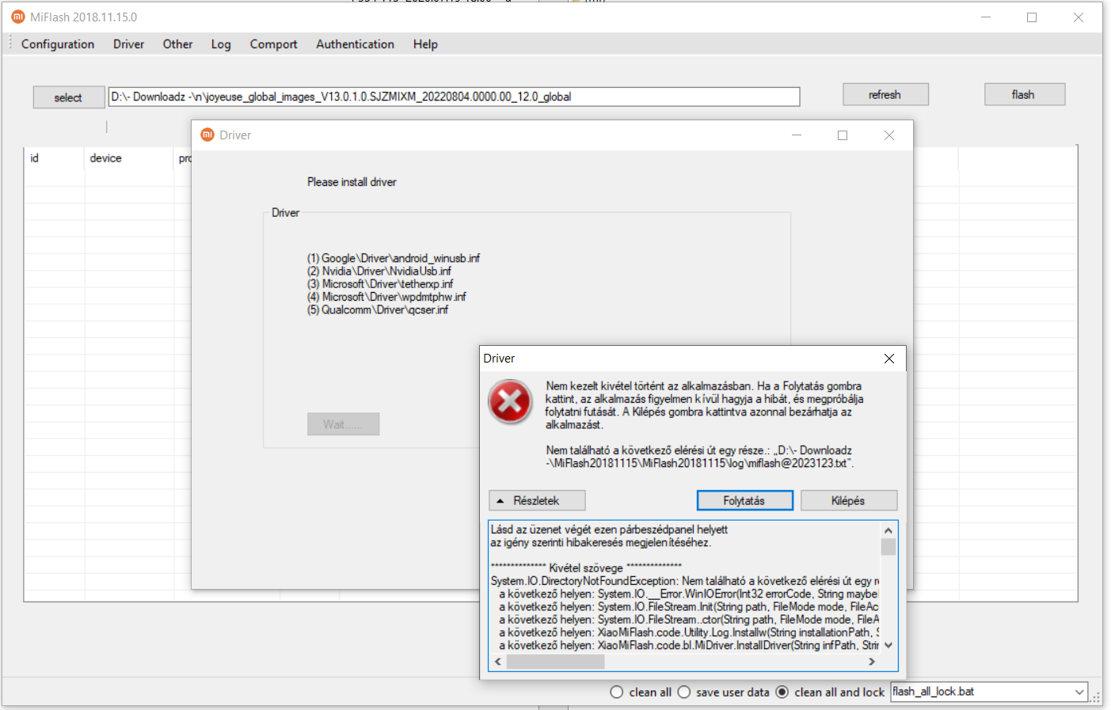This screenshot has width=1111, height=710.
Task: Close the Driver install window
Action: tap(889, 135)
